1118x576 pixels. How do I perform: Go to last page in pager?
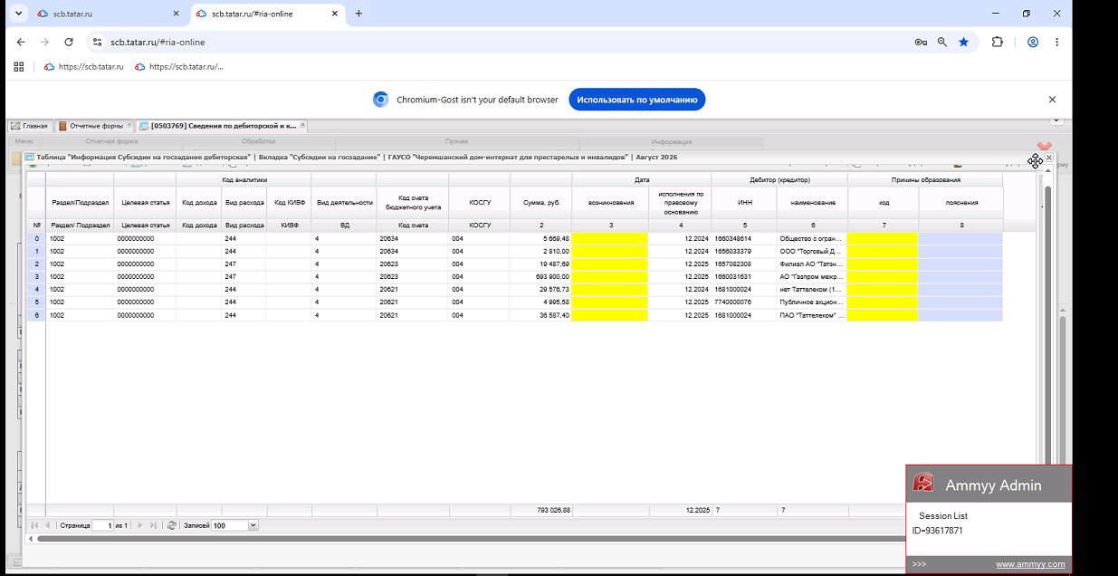click(154, 525)
